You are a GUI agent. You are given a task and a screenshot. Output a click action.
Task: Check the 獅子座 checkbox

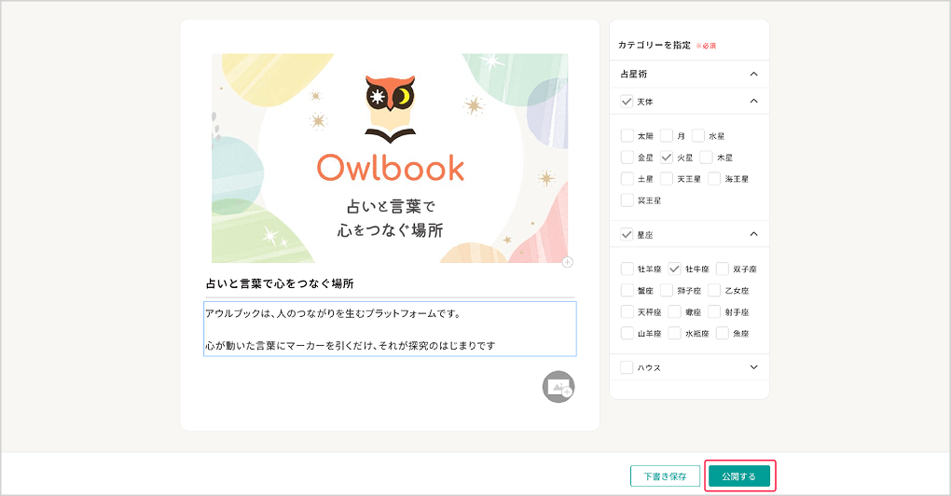pos(667,290)
